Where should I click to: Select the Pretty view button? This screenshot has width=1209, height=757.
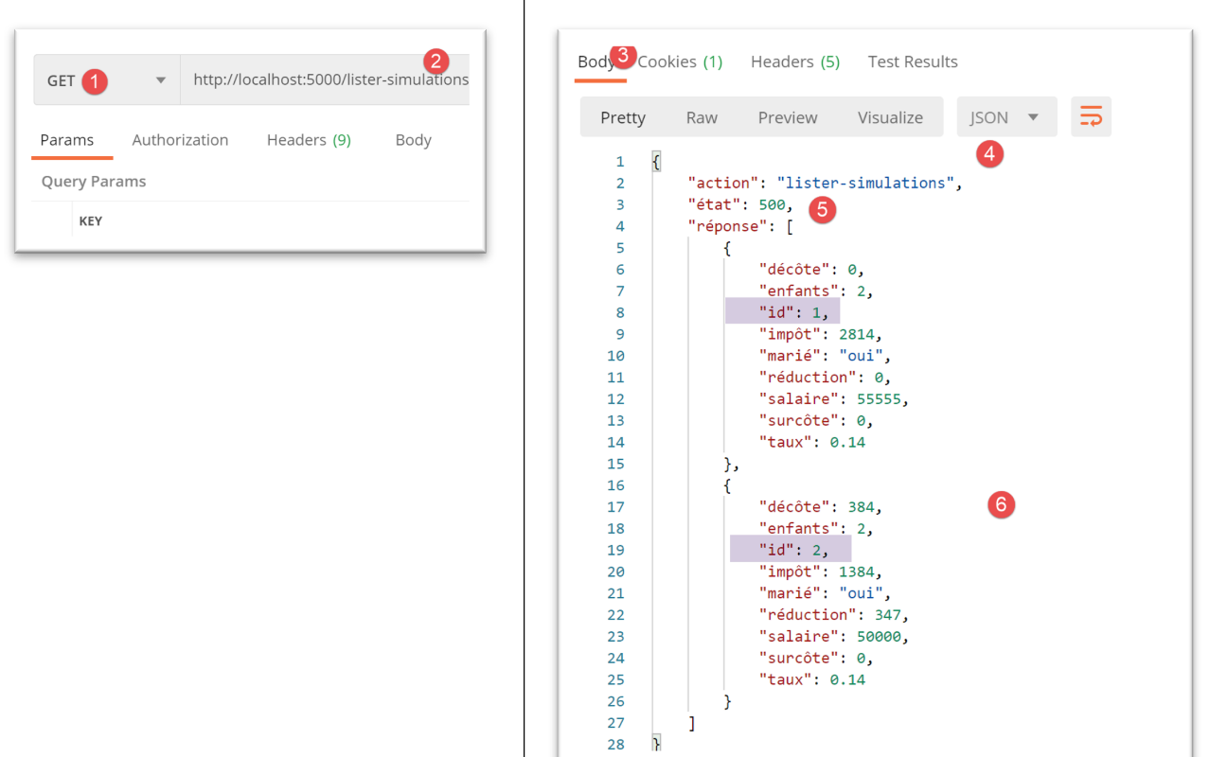point(623,117)
